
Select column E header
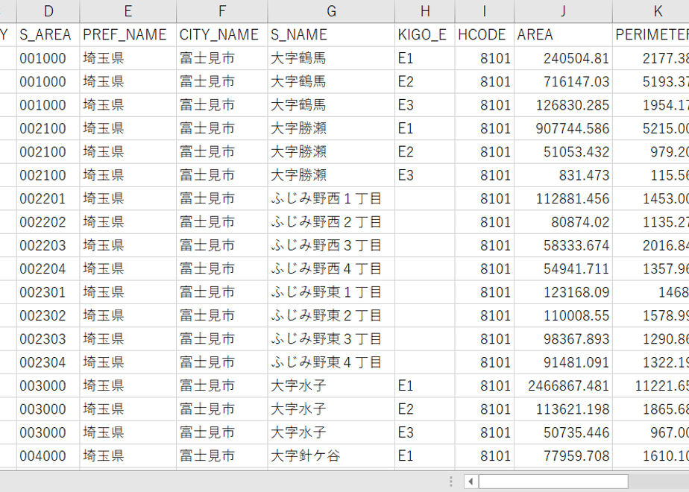[x=128, y=11]
